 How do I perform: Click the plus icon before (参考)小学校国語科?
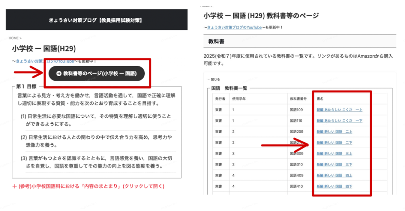[x=15, y=186]
